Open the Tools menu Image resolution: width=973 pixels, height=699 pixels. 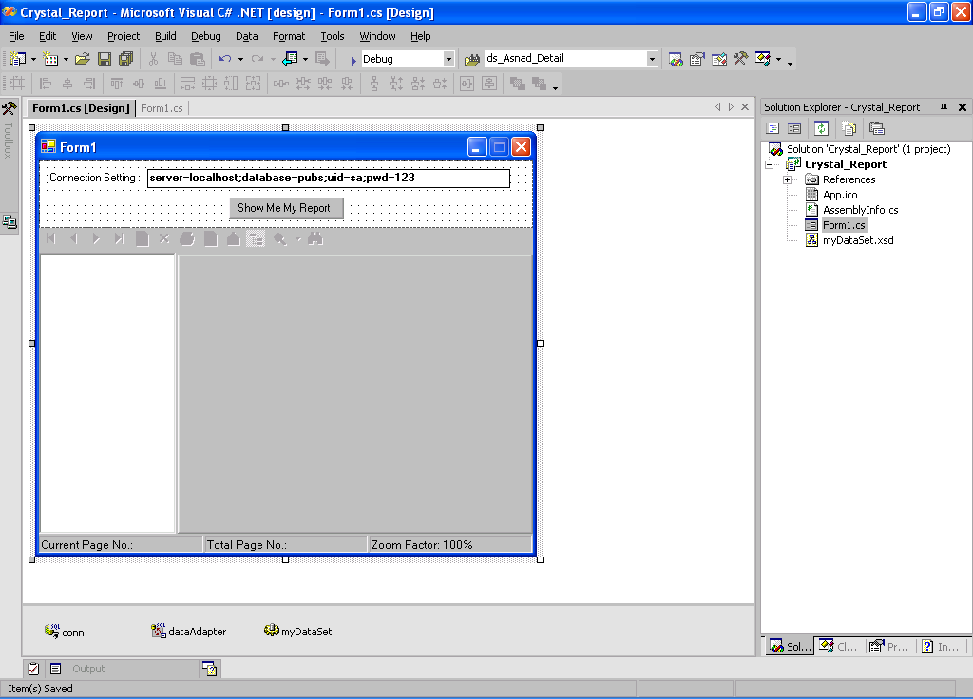pos(332,36)
